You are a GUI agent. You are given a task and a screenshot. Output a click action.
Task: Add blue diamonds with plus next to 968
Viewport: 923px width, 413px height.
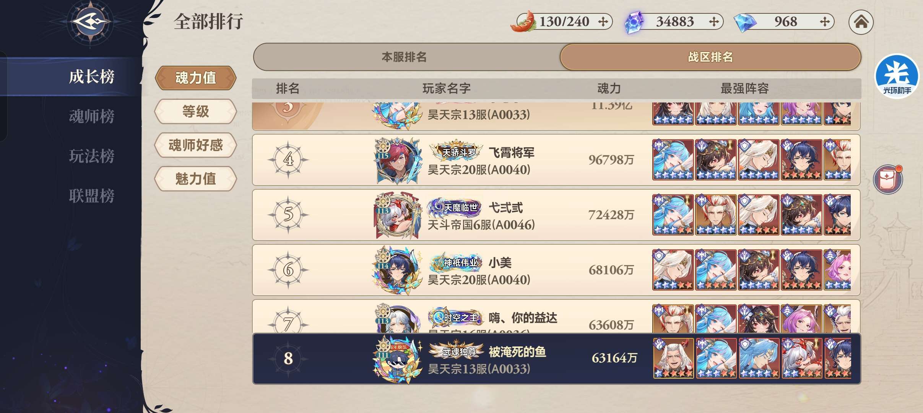click(825, 21)
